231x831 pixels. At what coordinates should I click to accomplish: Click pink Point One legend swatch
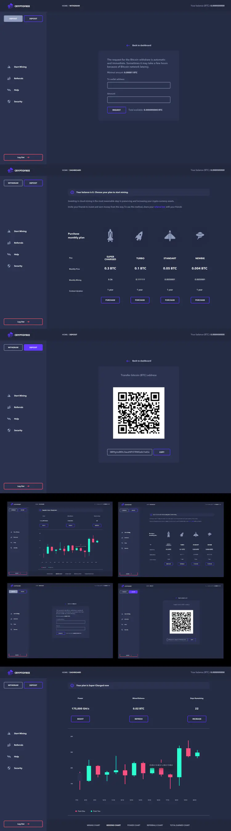[76, 811]
